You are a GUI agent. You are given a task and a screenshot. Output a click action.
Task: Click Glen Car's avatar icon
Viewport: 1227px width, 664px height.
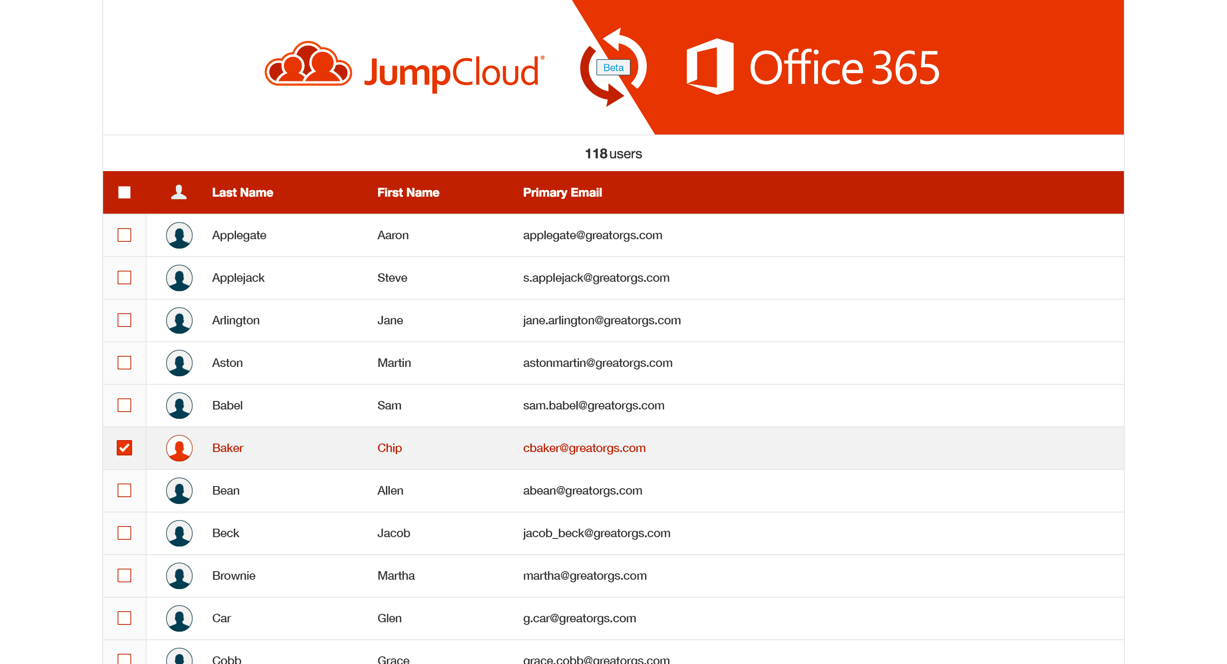click(179, 618)
